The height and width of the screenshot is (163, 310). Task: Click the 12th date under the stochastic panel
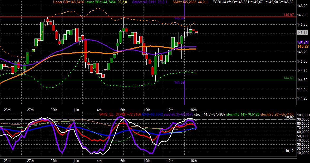(170, 161)
